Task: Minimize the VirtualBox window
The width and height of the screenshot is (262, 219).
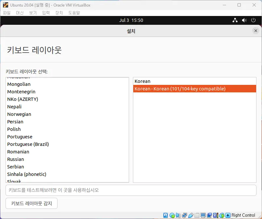Action: [224, 5]
